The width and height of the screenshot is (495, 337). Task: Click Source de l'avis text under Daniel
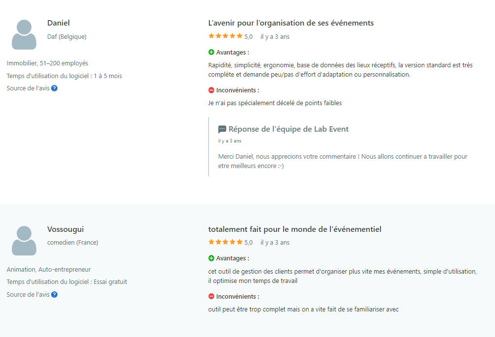pyautogui.click(x=28, y=88)
